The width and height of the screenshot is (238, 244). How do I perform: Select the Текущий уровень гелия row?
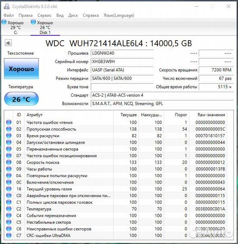pos(115,189)
